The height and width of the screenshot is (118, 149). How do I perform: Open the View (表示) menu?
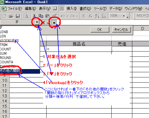(45, 9)
